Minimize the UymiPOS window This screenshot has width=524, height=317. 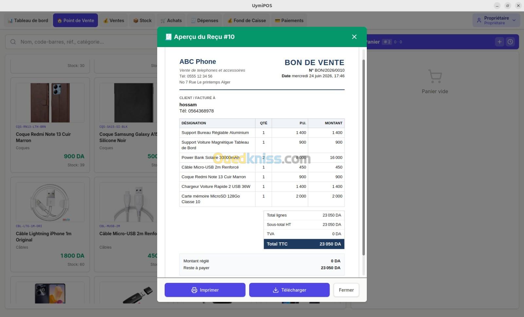[497, 6]
